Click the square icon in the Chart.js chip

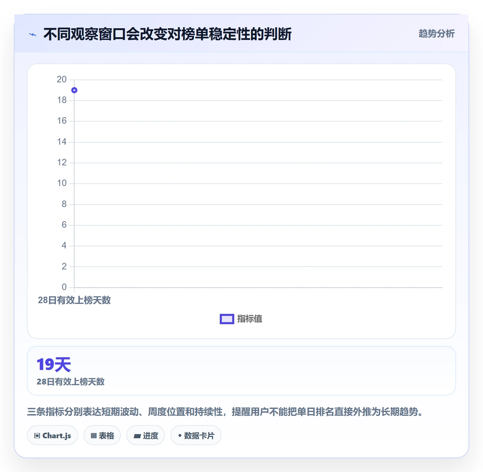37,436
